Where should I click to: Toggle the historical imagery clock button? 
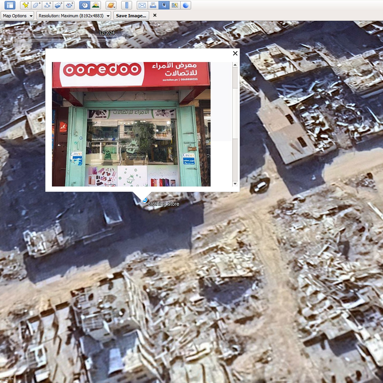pos(85,5)
